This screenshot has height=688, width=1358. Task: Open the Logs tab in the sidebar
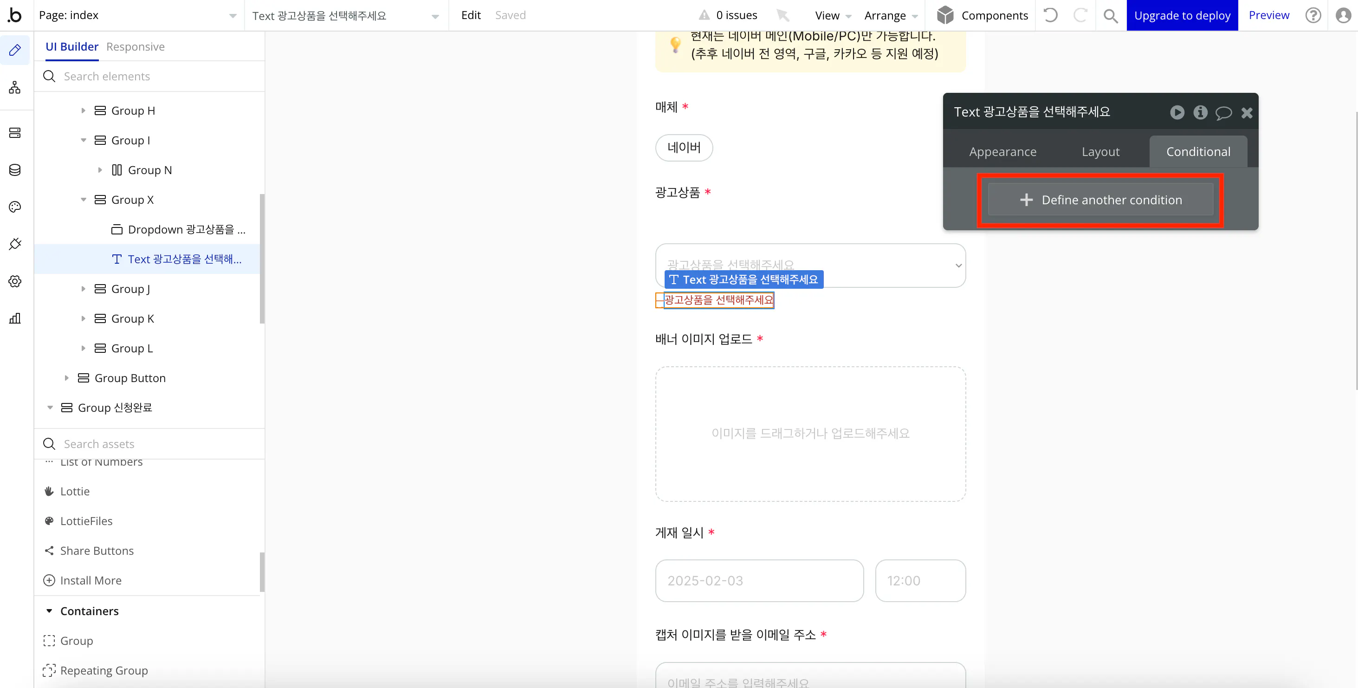(15, 318)
